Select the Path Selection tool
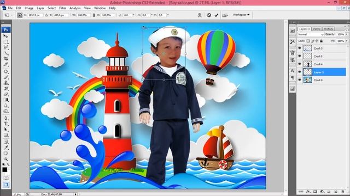This screenshot has height=196, width=350. point(6,130)
